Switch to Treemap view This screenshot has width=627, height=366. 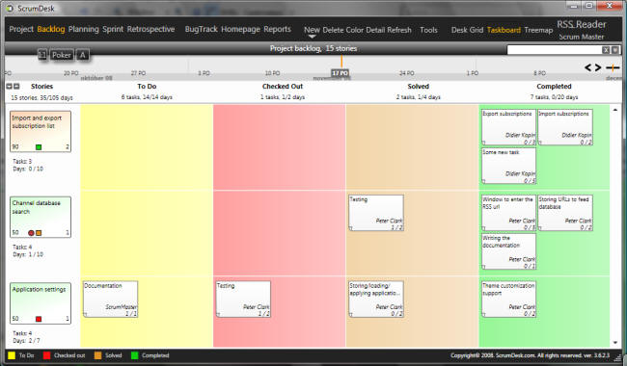pos(538,30)
